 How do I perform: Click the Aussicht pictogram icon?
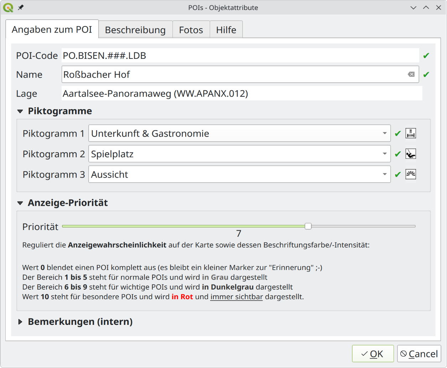tap(411, 174)
